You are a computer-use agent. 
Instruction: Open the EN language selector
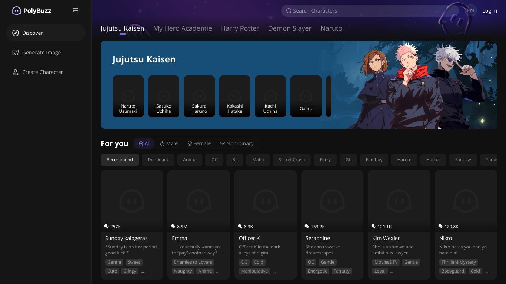pyautogui.click(x=470, y=11)
